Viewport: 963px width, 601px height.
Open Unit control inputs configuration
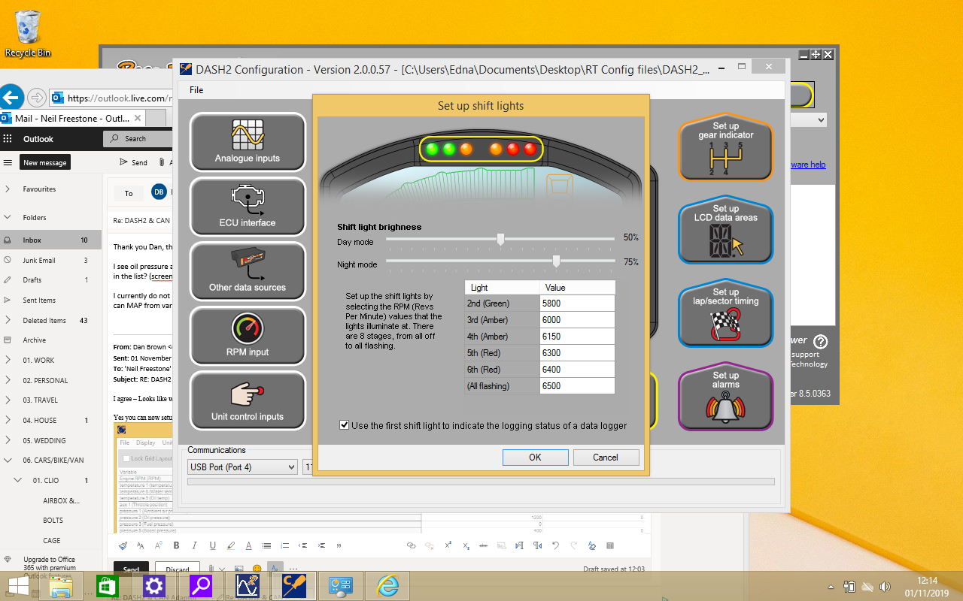(247, 400)
